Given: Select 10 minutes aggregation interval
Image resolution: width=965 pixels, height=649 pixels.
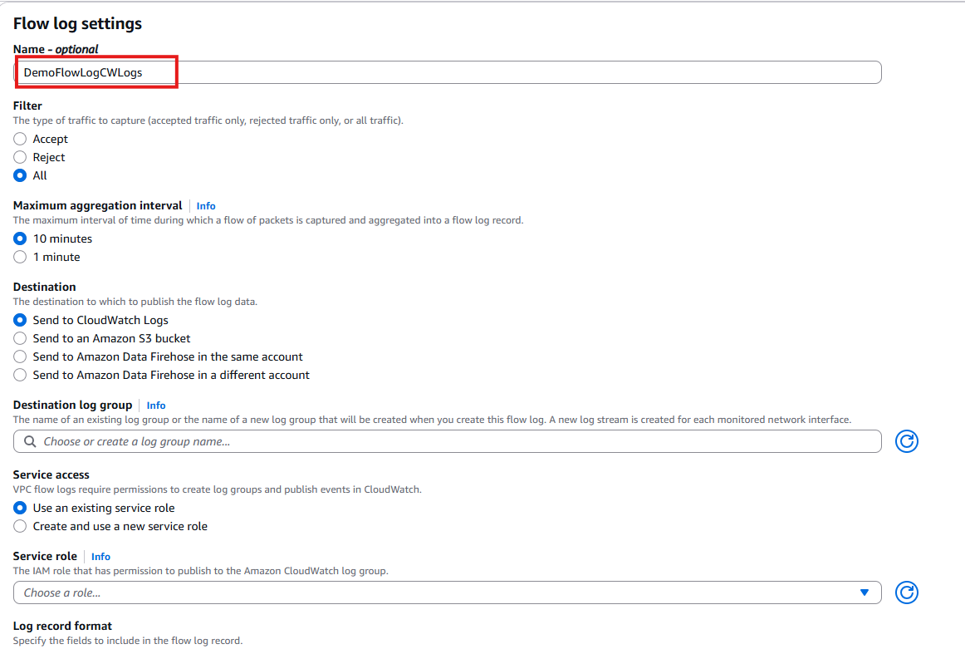Looking at the screenshot, I should [x=21, y=238].
